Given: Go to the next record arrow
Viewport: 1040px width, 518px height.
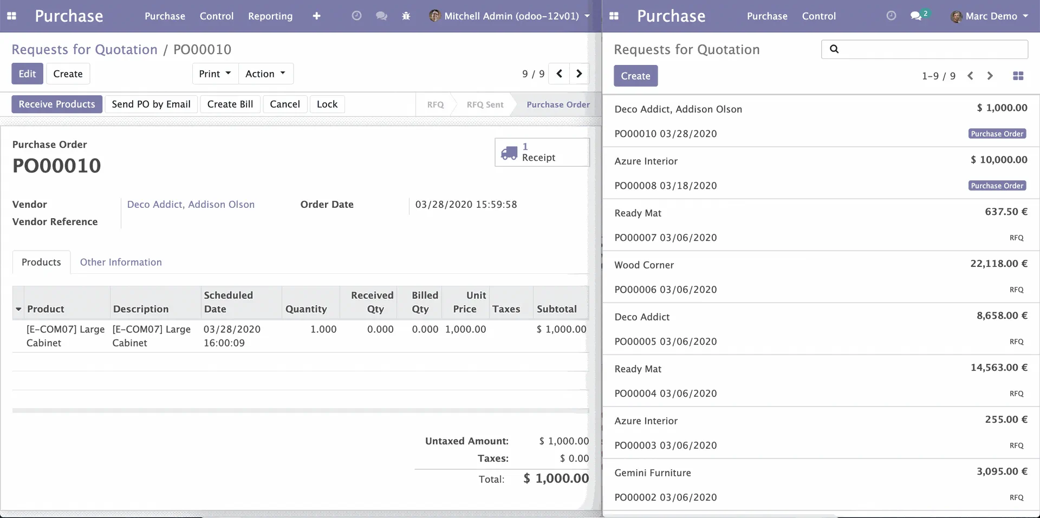Looking at the screenshot, I should (579, 74).
